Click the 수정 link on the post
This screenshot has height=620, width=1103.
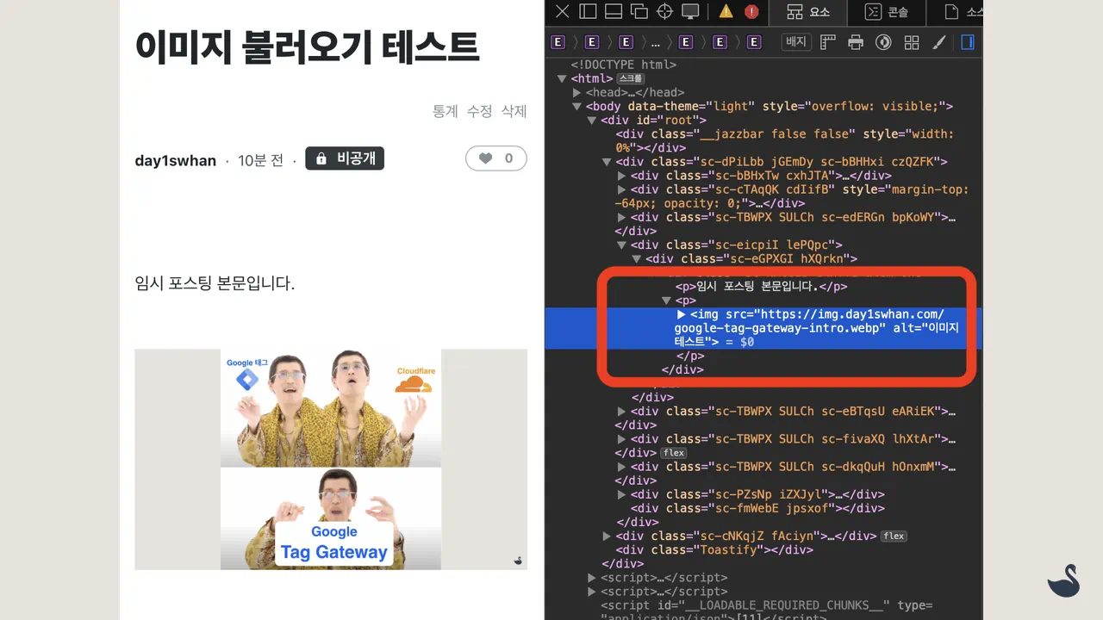click(x=479, y=111)
